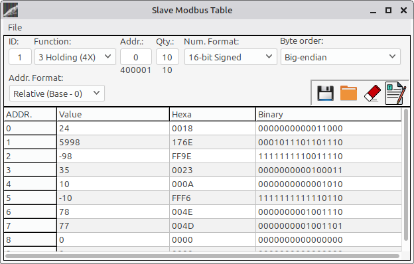Open the Addr. Format dropdown Relative (Base - 0)

(x=57, y=93)
